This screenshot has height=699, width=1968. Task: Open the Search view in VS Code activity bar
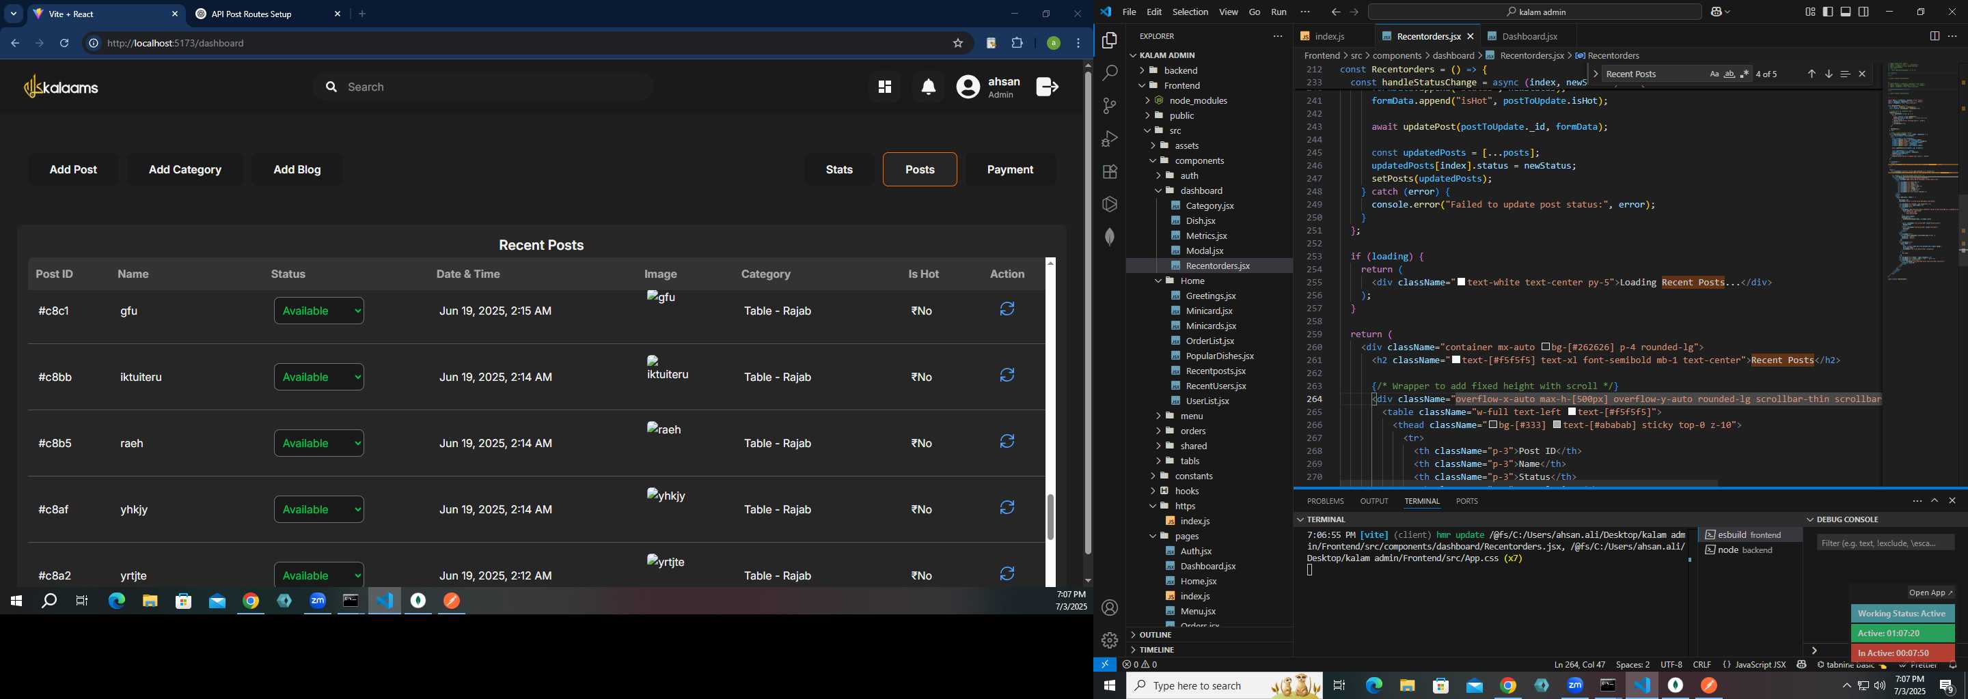point(1110,73)
